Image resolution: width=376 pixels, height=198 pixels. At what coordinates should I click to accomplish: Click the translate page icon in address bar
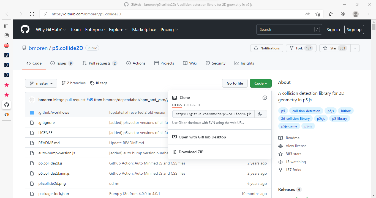click(x=308, y=14)
